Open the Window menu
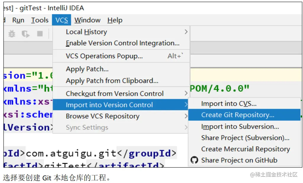The image size is (303, 183). 87,20
